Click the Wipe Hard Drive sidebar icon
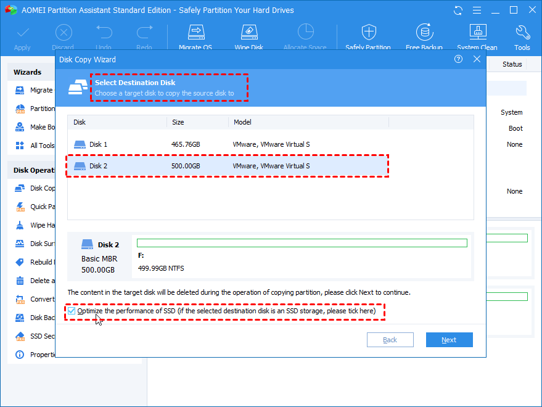542x407 pixels. (x=20, y=225)
